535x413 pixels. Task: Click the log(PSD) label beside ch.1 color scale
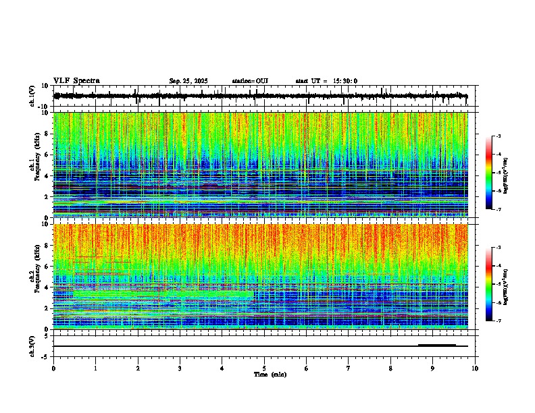tap(505, 175)
